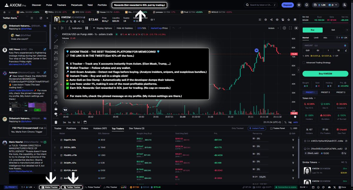The image size is (353, 190).
Task: Select the text drawing tool
Action: pos(56,70)
